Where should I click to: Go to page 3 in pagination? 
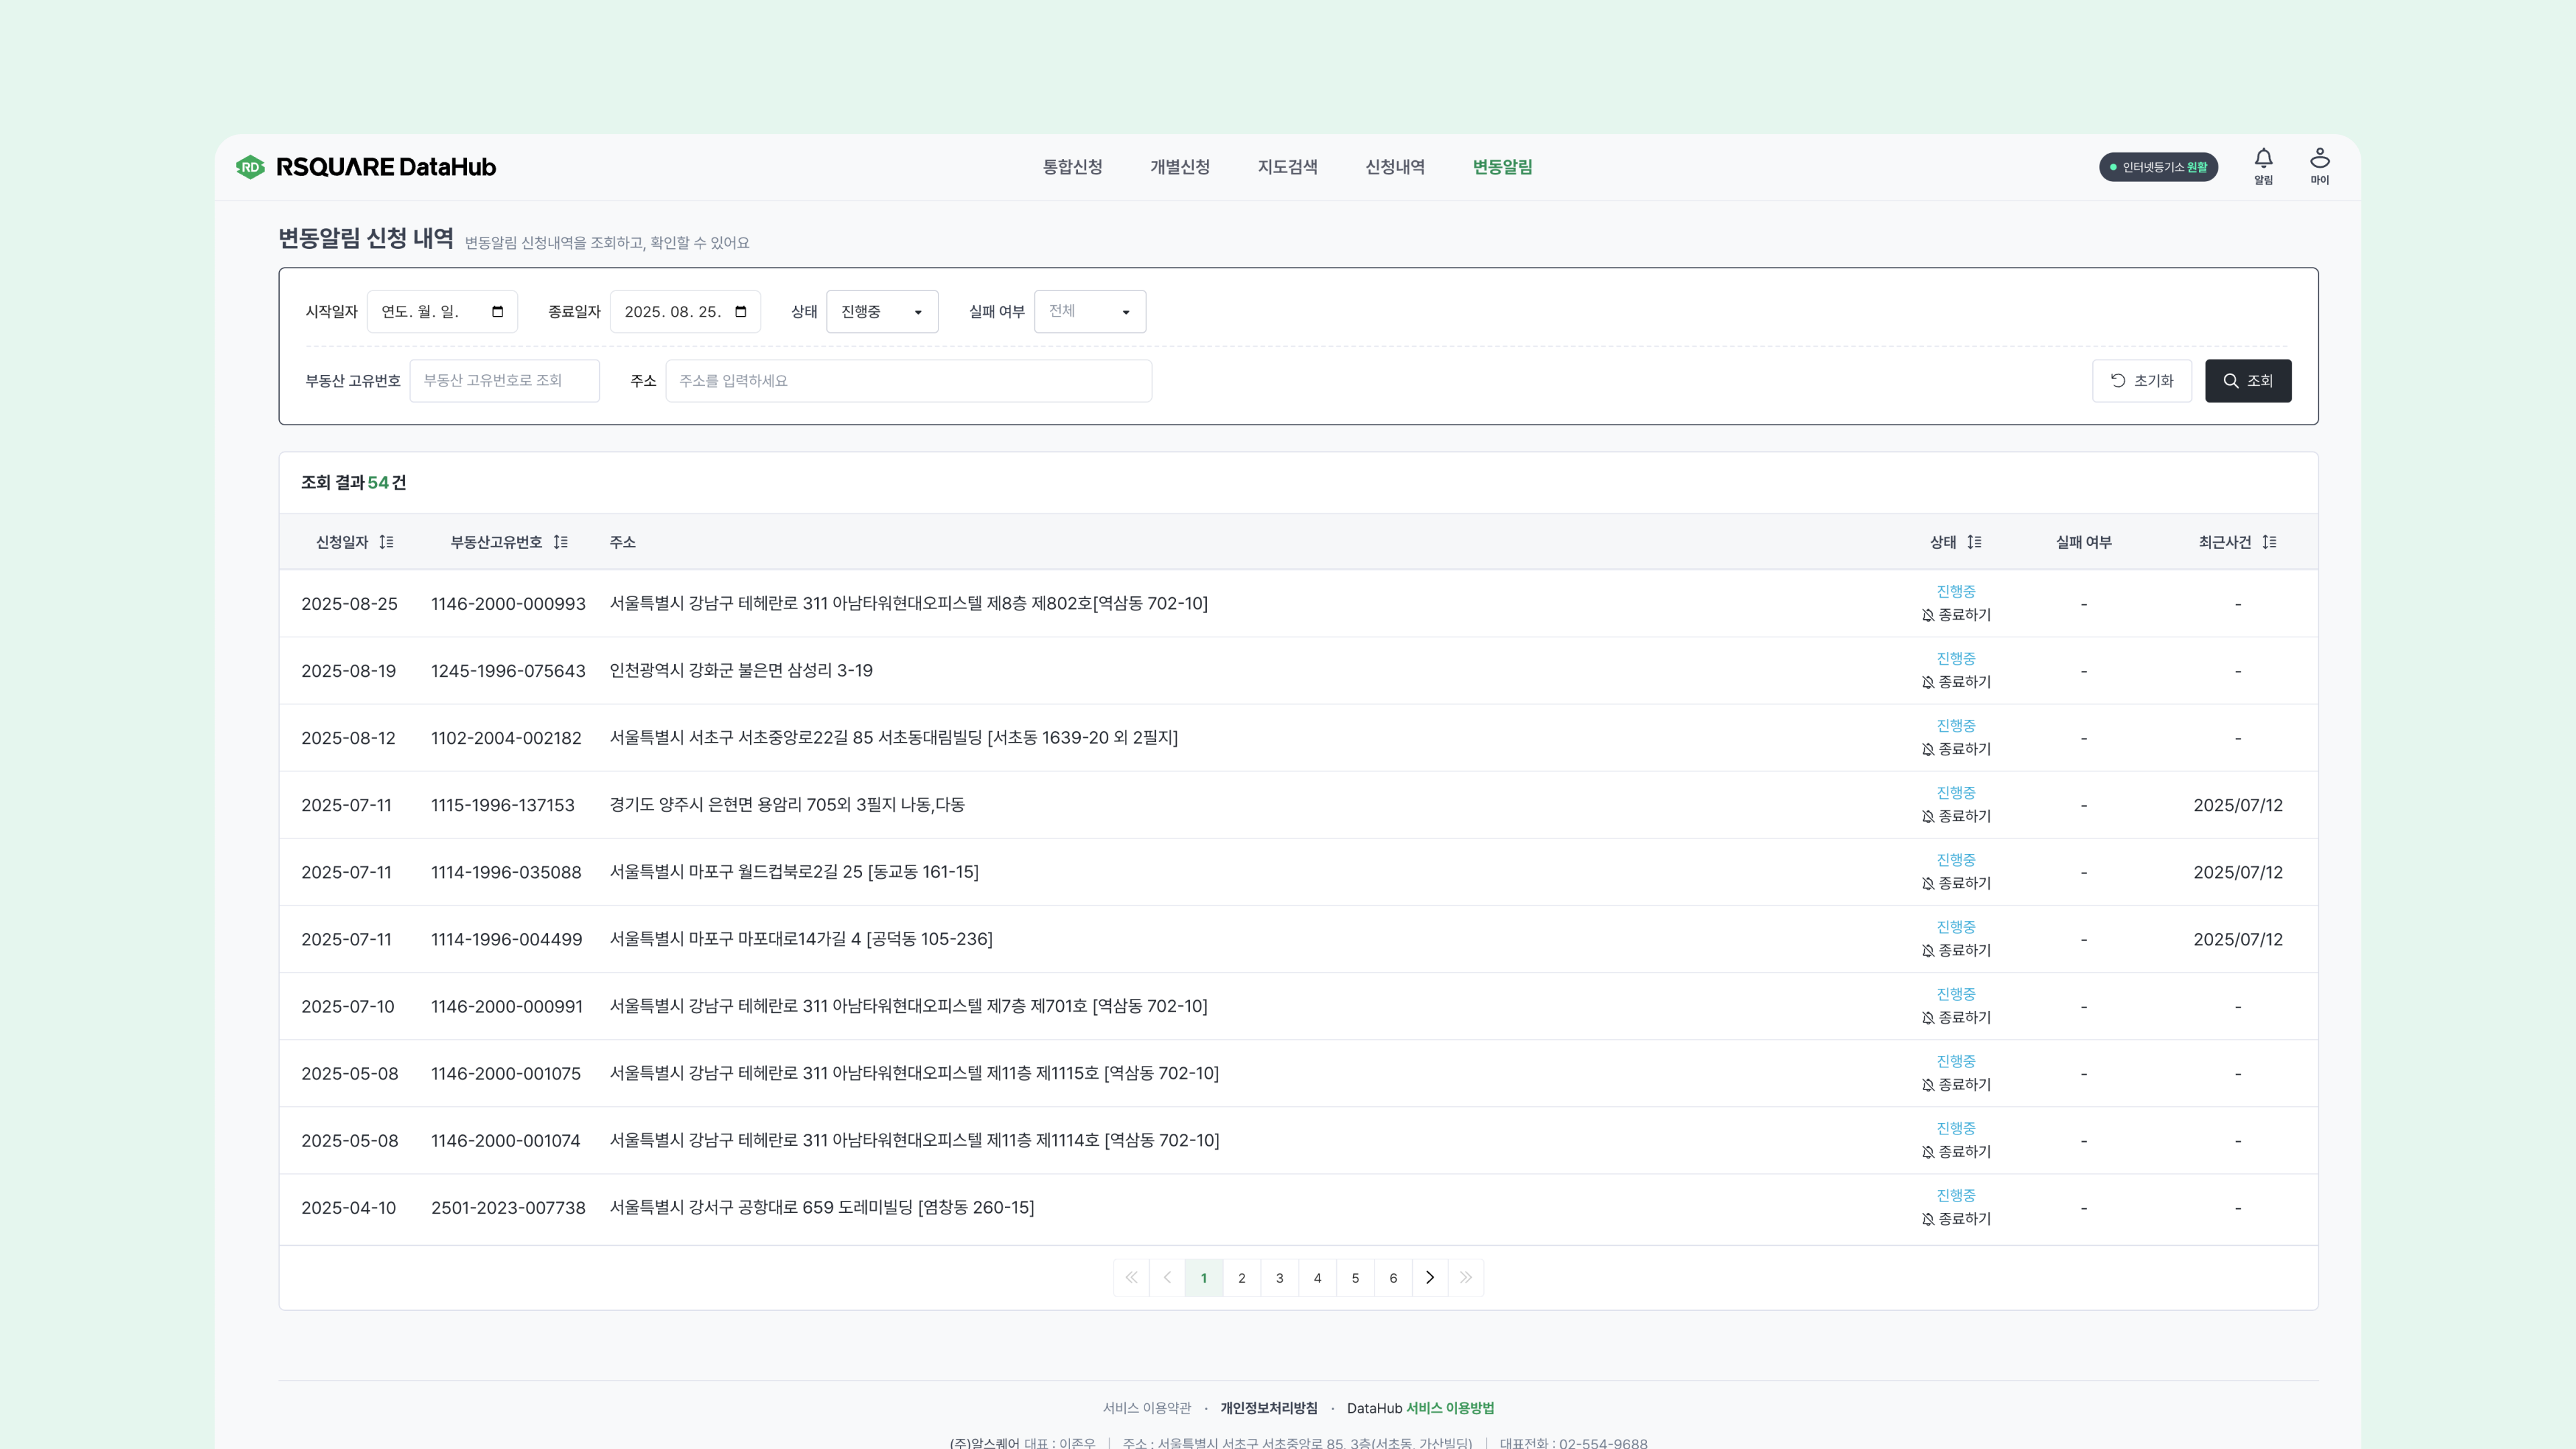click(x=1279, y=1277)
